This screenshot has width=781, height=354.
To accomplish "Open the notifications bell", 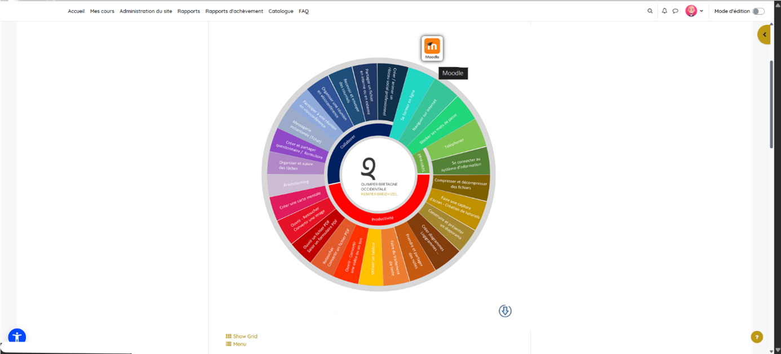I will 664,11.
